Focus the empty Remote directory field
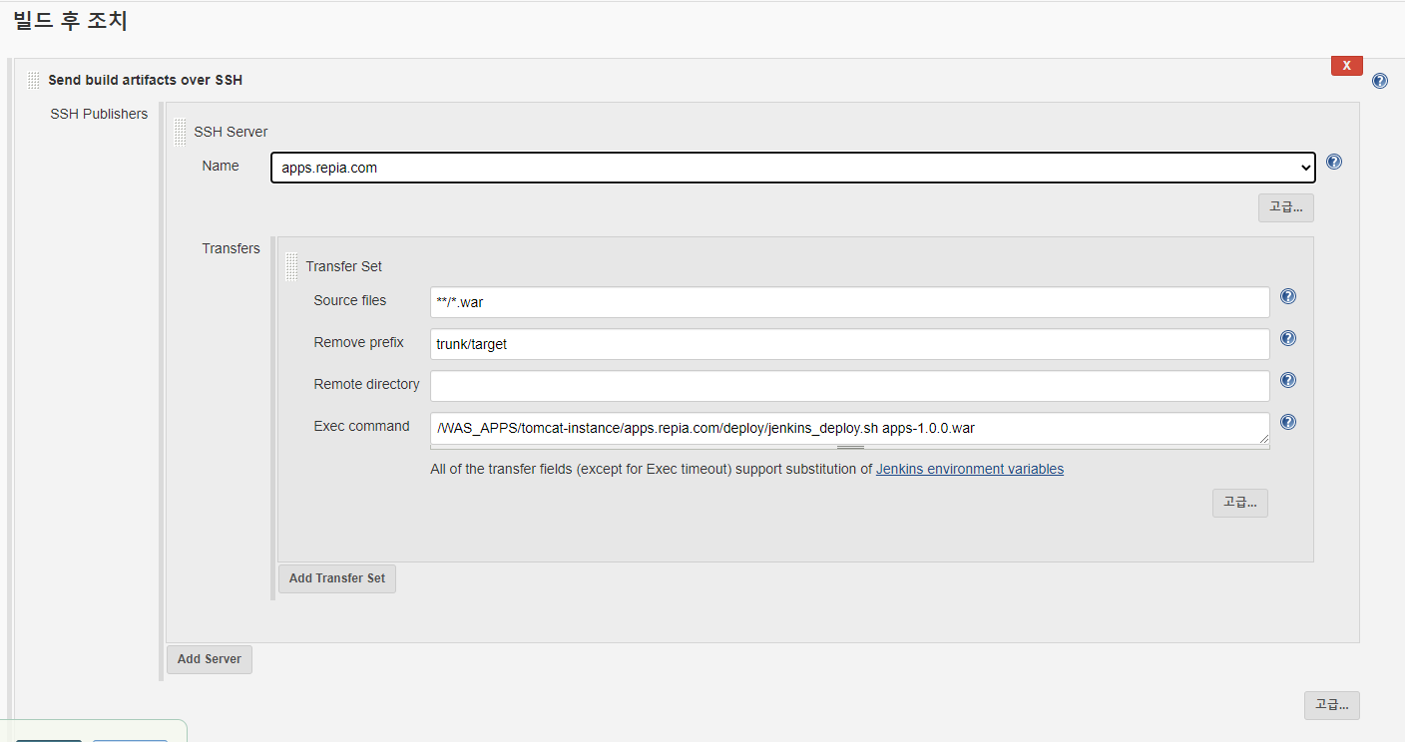Screen dimensions: 1405x742 point(848,386)
